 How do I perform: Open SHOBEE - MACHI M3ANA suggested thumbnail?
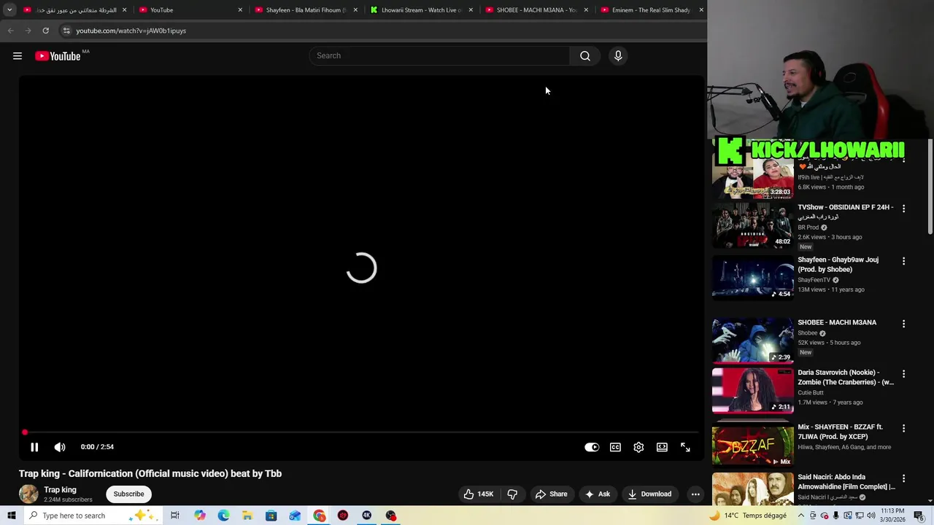point(752,341)
